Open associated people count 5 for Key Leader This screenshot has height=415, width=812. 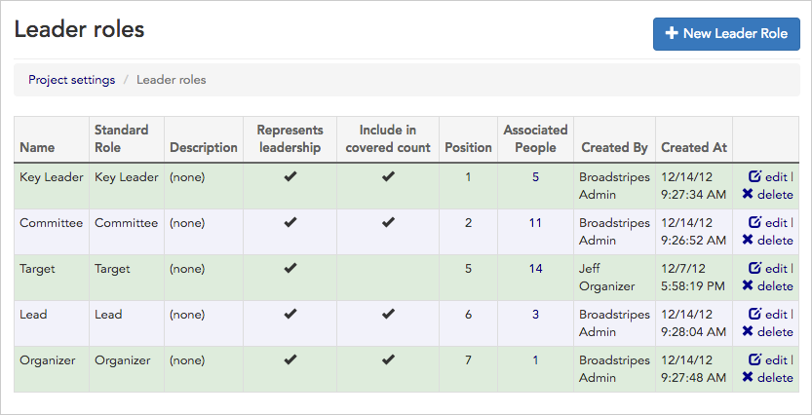[535, 177]
